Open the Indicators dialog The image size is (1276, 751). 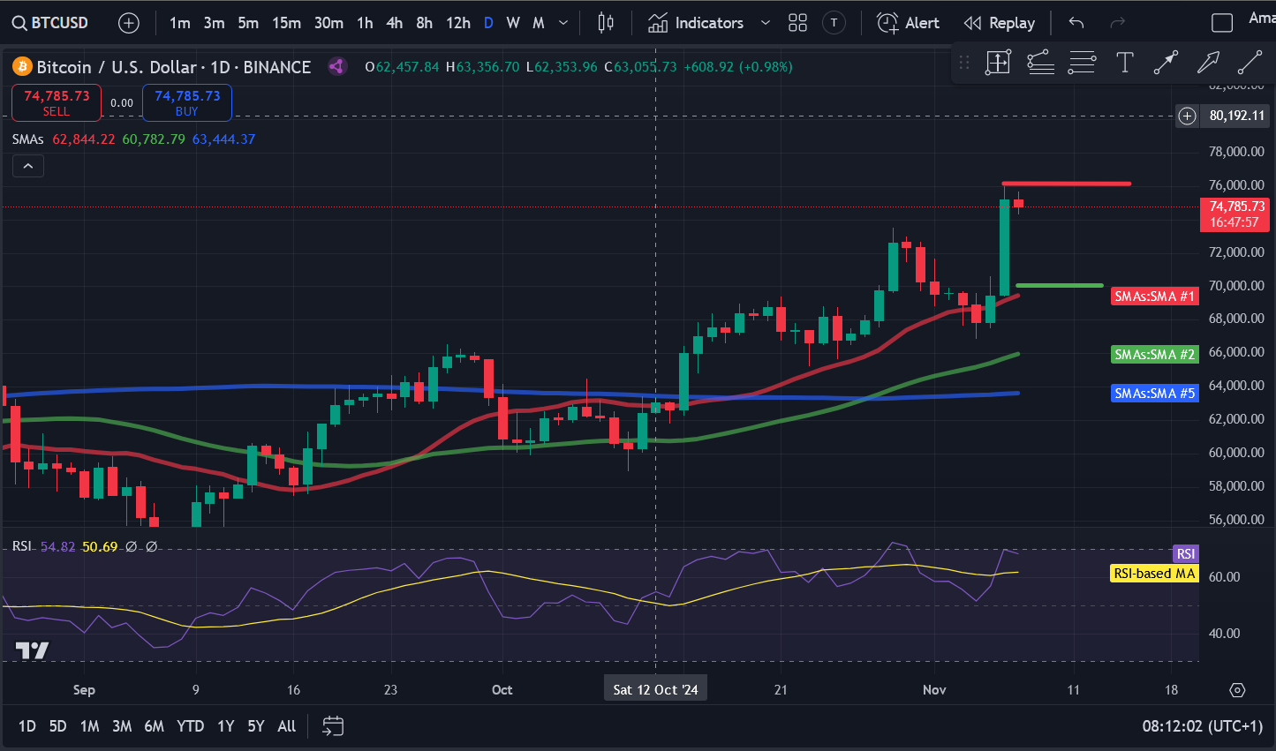click(x=696, y=23)
